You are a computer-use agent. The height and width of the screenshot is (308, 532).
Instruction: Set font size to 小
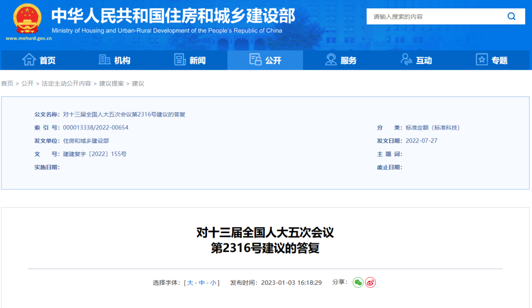pos(214,283)
